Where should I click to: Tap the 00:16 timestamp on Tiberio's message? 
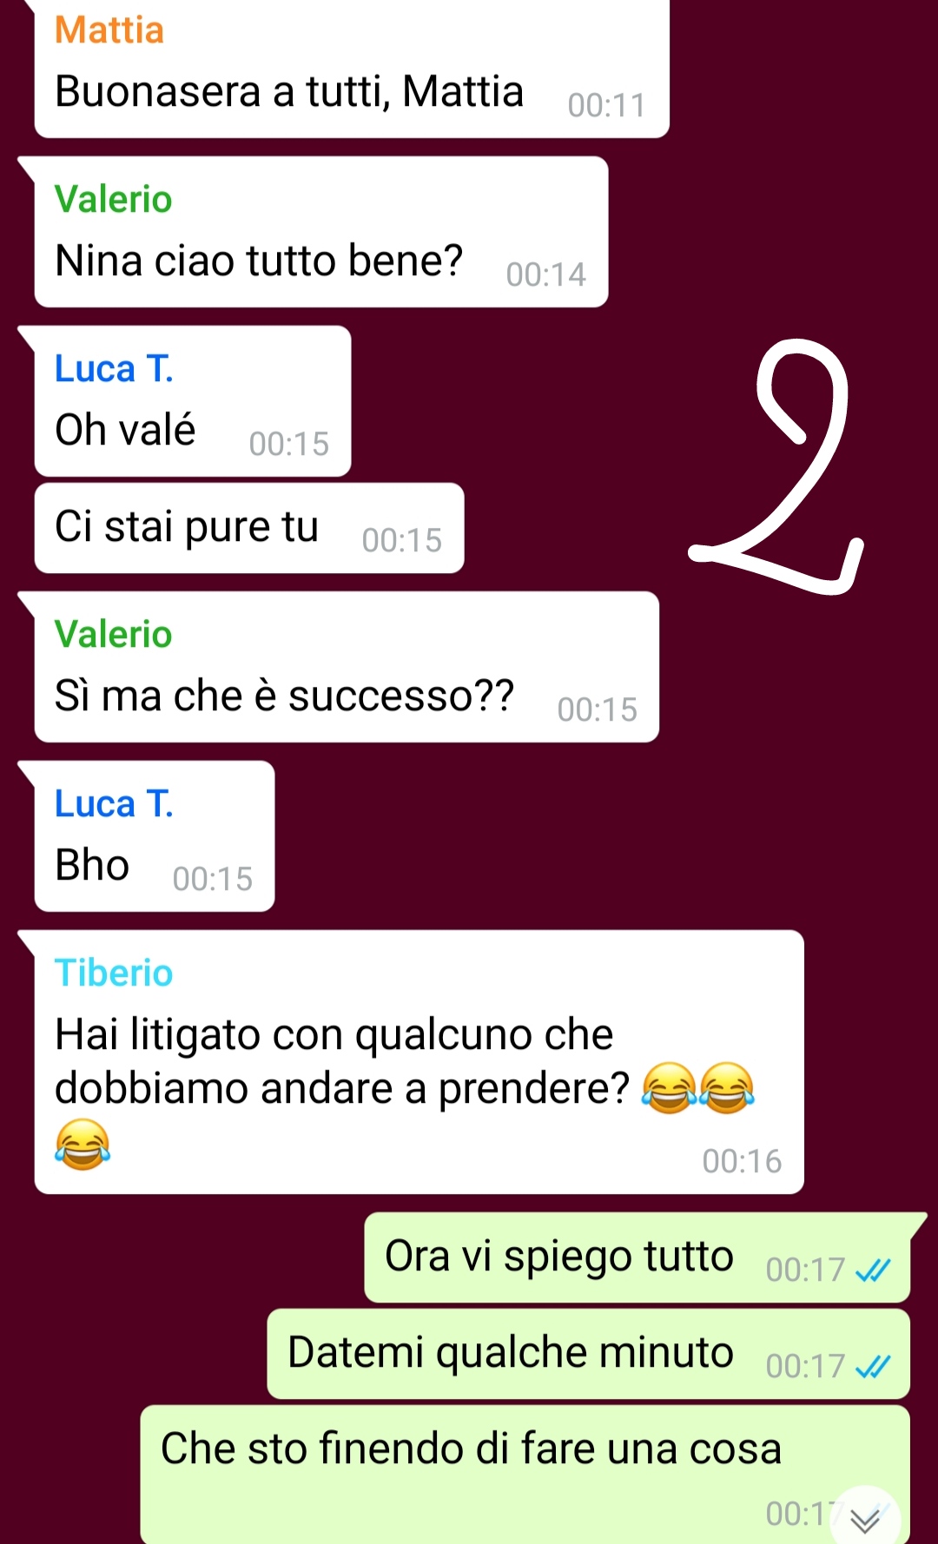click(742, 1162)
